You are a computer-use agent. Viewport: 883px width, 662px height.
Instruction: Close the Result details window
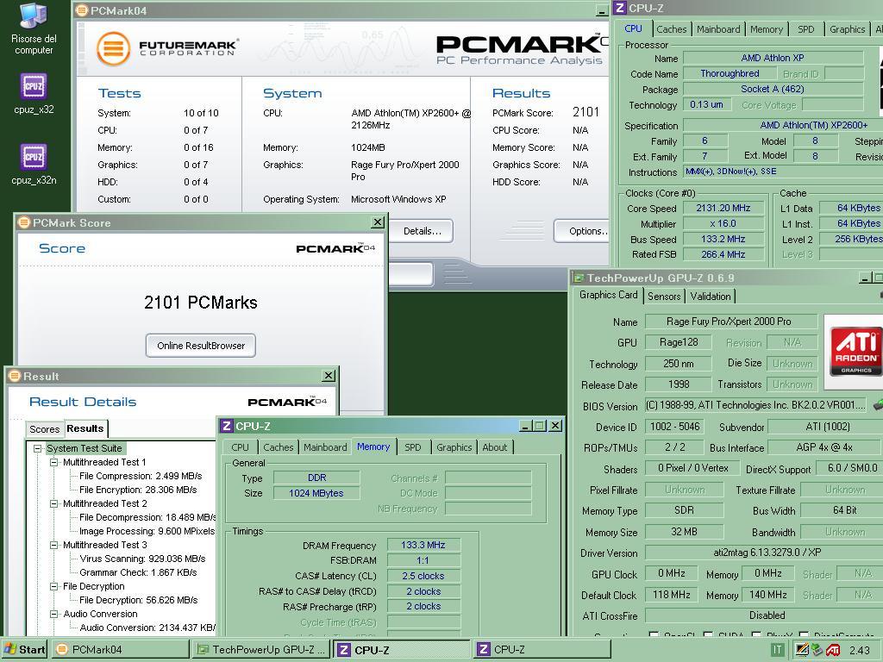(329, 376)
